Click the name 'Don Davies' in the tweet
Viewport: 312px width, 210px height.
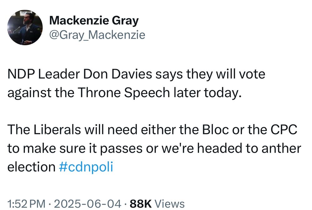pyautogui.click(x=118, y=74)
